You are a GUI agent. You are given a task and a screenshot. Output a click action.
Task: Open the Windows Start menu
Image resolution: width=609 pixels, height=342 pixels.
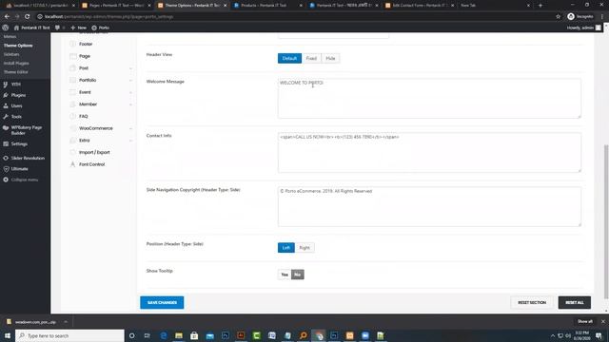8,335
